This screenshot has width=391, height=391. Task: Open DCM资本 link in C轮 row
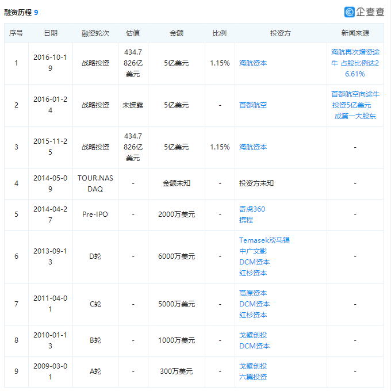(x=254, y=304)
